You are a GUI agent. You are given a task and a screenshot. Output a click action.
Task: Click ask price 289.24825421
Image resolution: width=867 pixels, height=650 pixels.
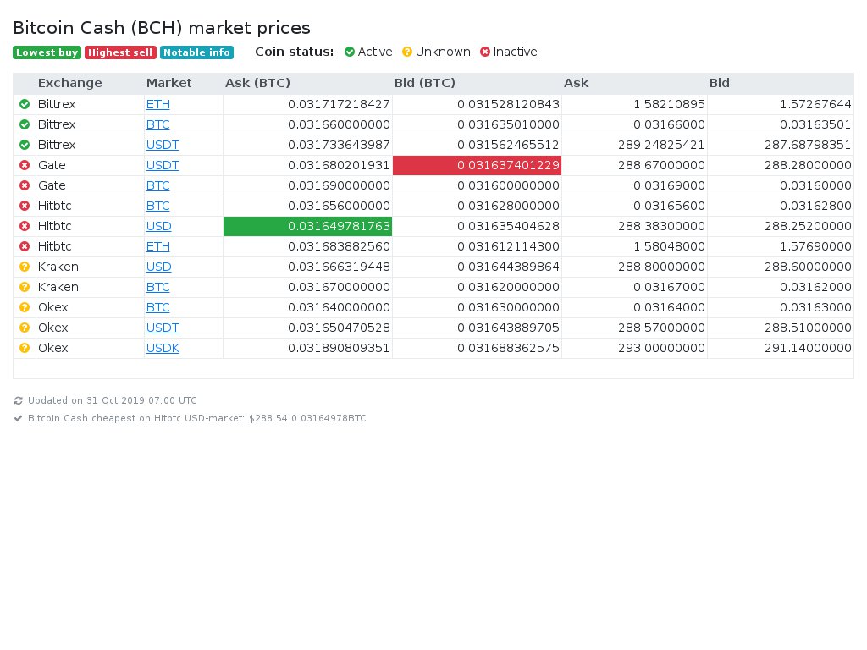[661, 145]
